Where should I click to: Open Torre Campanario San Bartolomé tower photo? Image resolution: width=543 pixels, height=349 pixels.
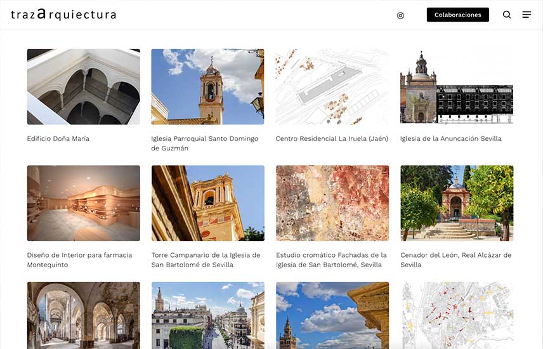pos(208,203)
